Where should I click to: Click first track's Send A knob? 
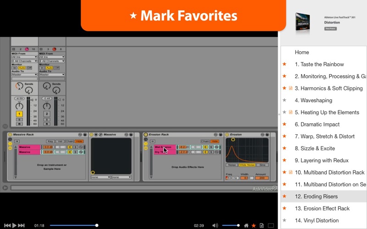pyautogui.click(x=19, y=86)
